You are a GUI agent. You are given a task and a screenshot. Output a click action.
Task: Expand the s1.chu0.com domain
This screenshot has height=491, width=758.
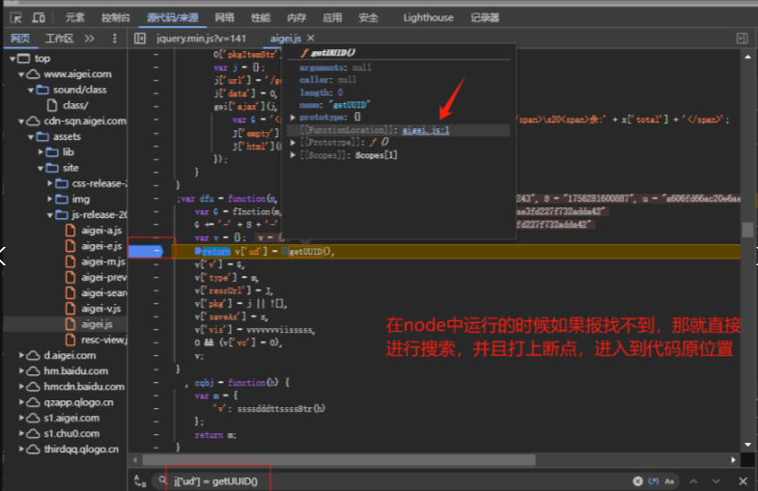pyautogui.click(x=21, y=433)
